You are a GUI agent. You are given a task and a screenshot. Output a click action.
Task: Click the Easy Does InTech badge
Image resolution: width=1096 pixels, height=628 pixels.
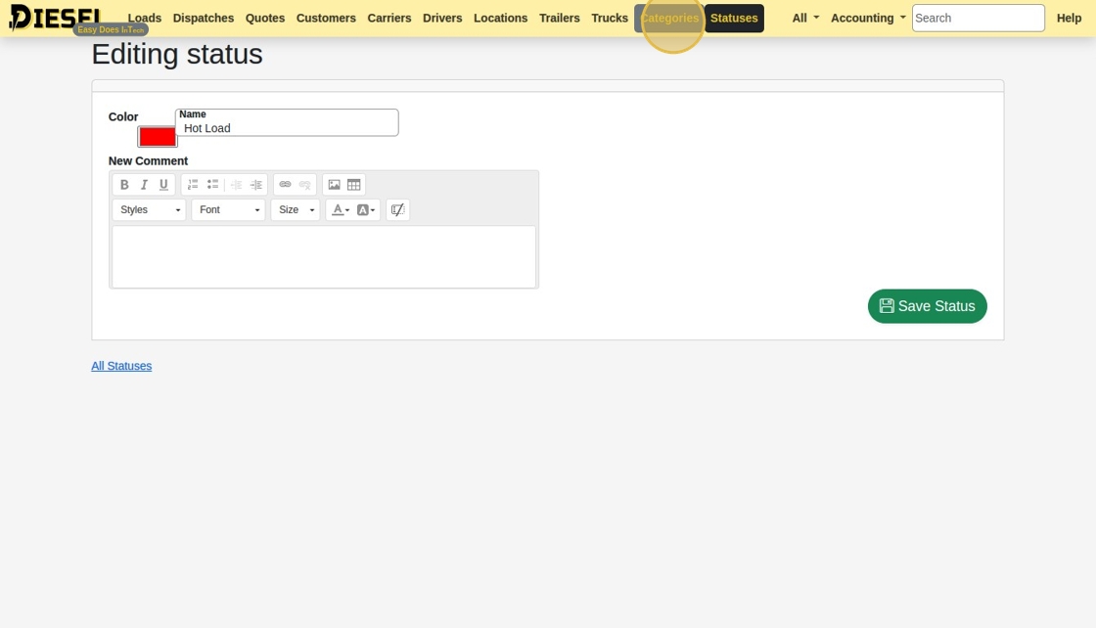[x=111, y=30]
